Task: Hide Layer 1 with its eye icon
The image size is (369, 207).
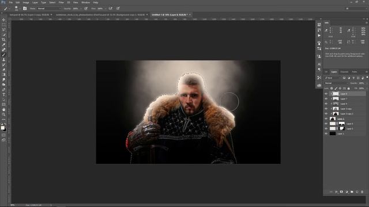Action: click(326, 134)
